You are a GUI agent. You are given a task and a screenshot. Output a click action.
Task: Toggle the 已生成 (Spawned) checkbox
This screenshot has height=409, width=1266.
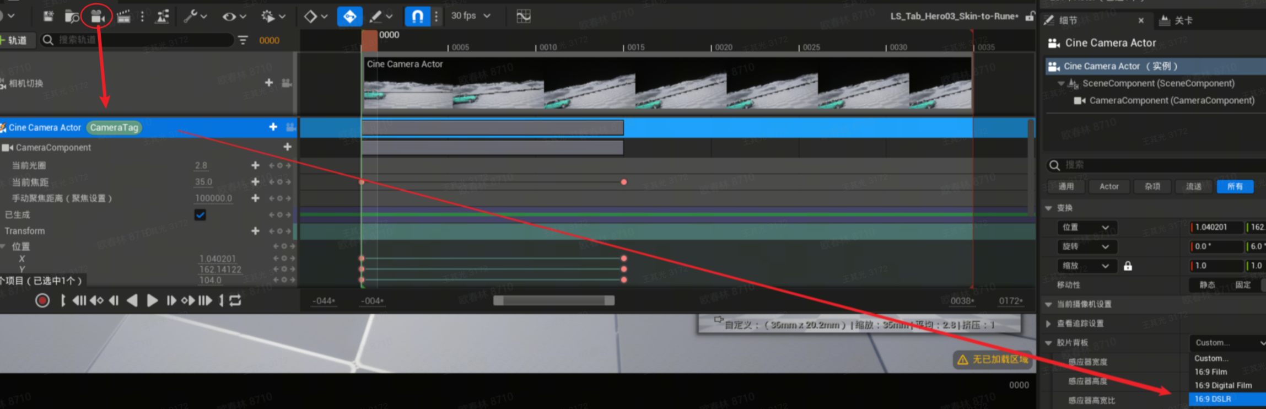[x=200, y=215]
